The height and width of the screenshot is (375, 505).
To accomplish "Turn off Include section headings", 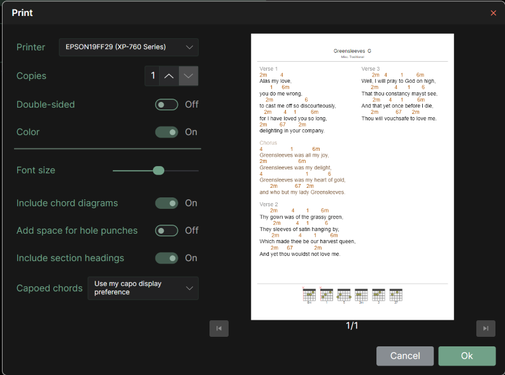I will click(x=166, y=258).
